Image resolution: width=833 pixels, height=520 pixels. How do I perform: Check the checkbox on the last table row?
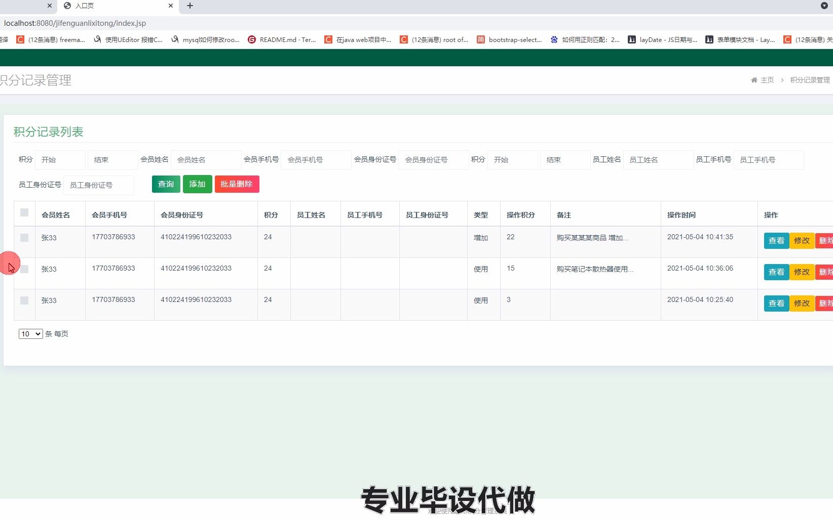point(24,300)
